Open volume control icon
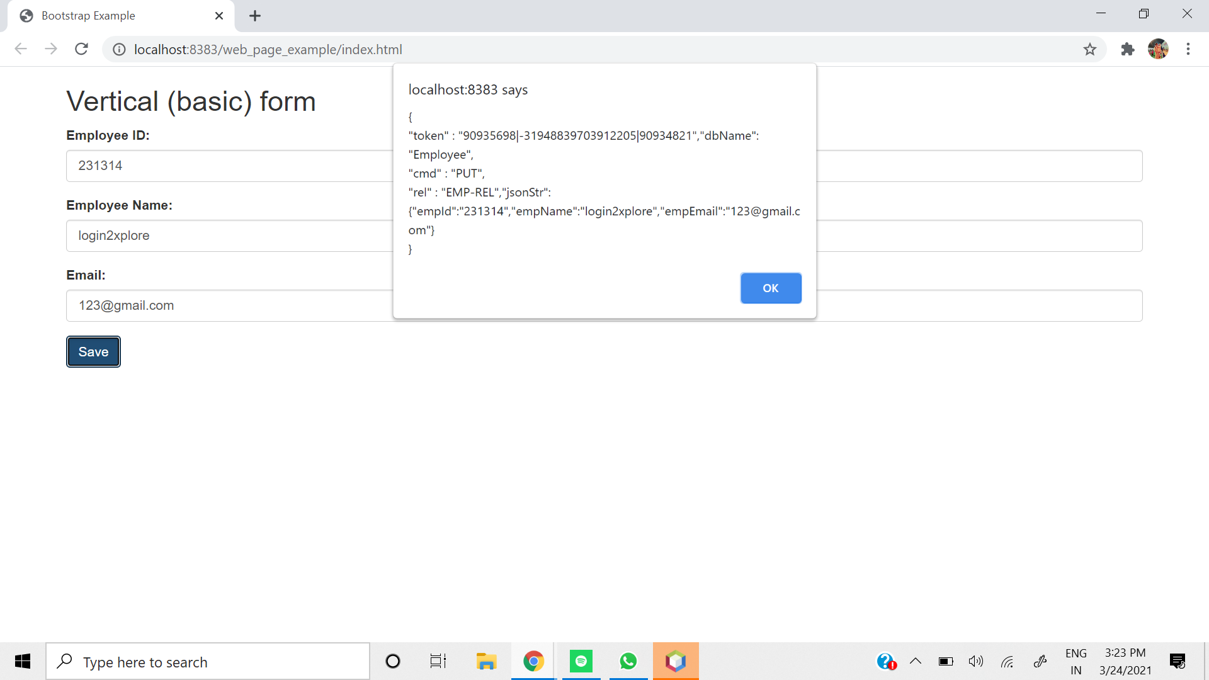The image size is (1209, 680). tap(976, 661)
